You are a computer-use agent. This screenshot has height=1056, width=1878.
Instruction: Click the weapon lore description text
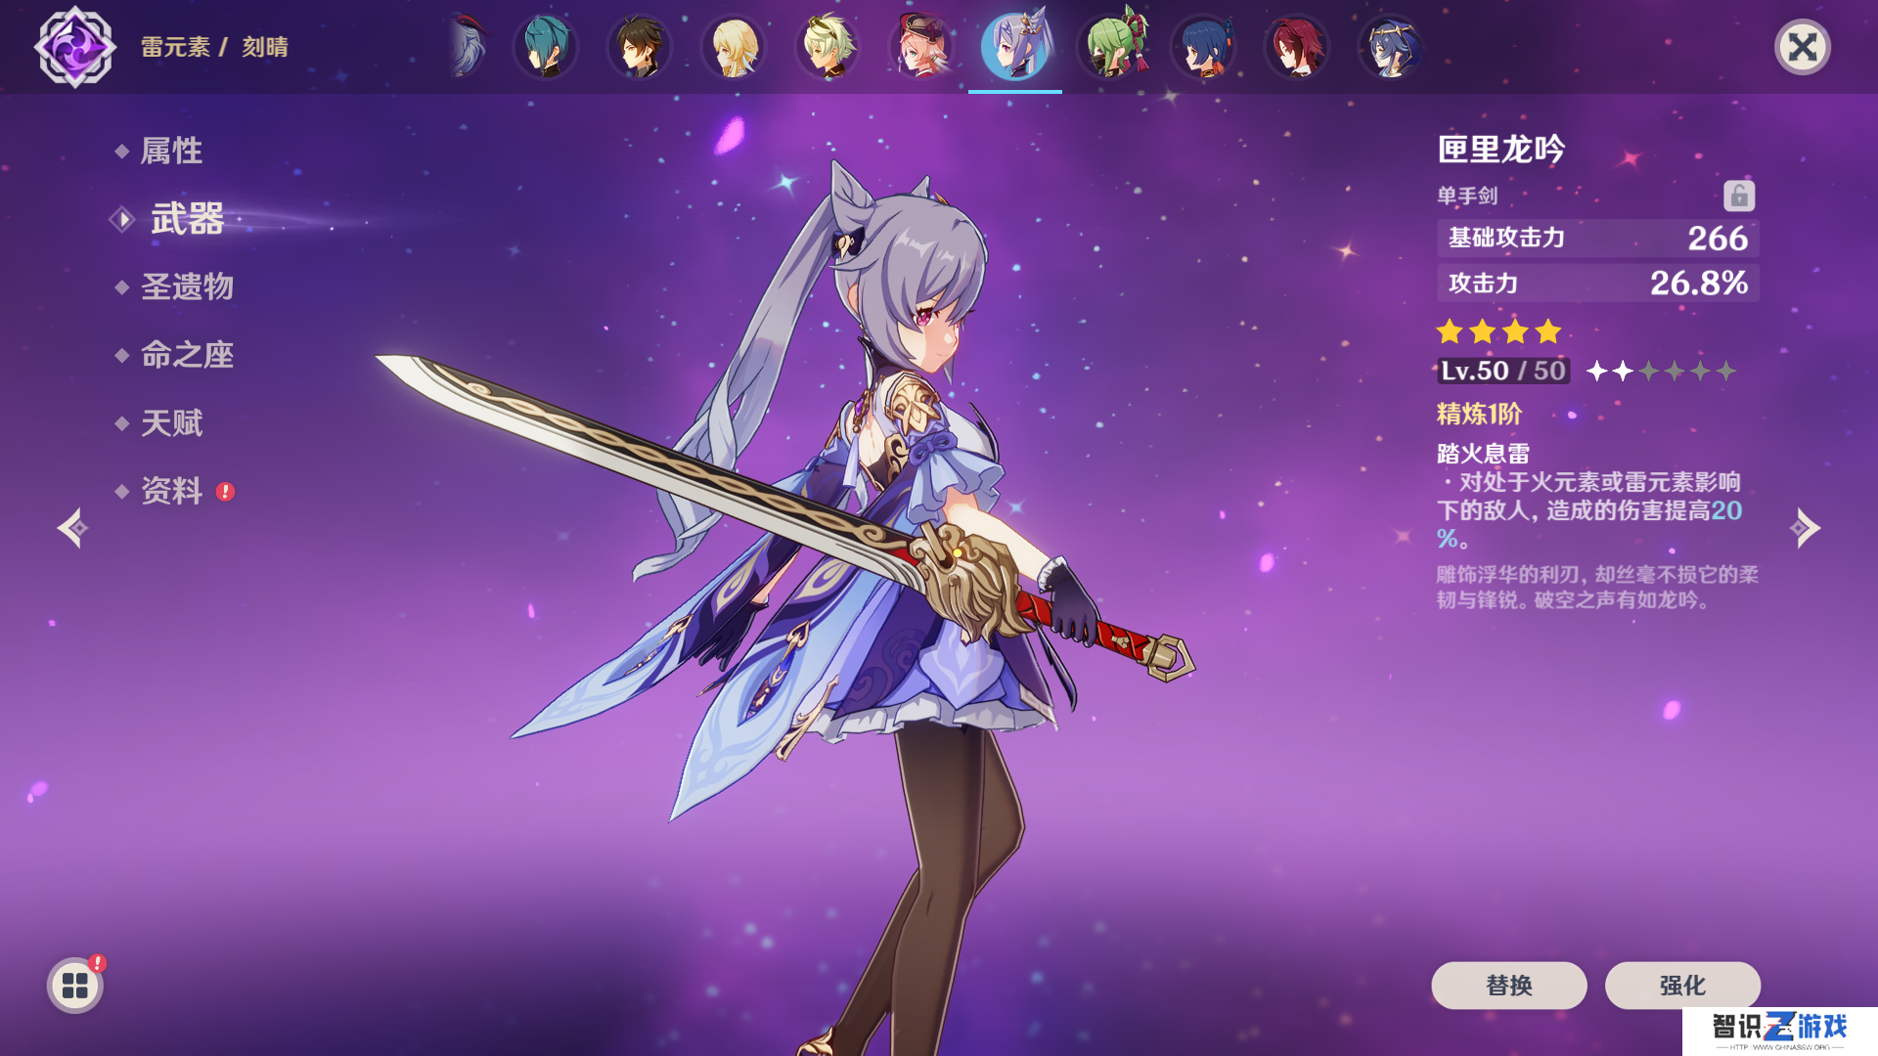1597,587
